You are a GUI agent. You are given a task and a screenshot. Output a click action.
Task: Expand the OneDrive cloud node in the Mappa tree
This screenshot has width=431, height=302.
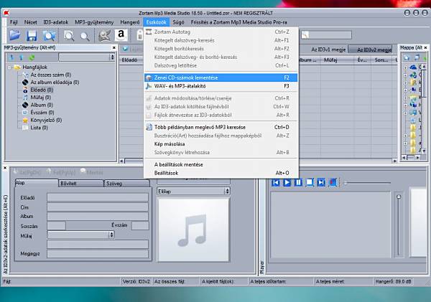coord(405,67)
